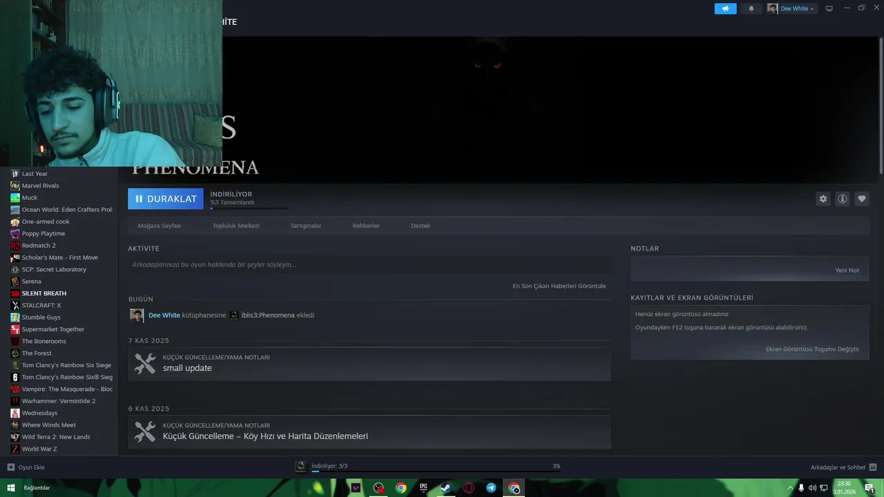The height and width of the screenshot is (497, 884).
Task: Select SCP: Secret Laboratory in library
Action: [x=54, y=269]
